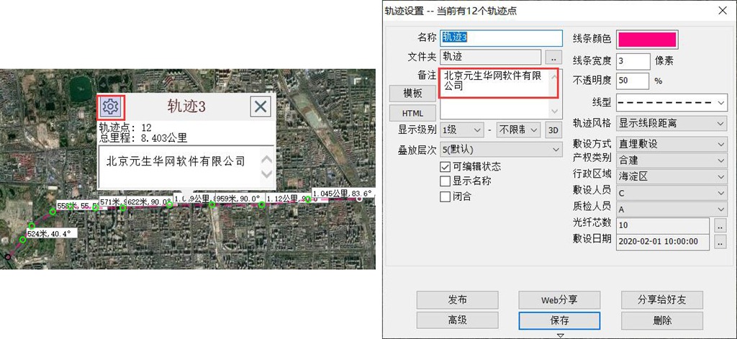Click the 模板 button

click(x=412, y=94)
